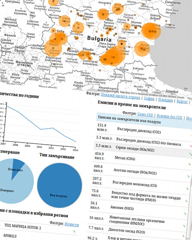This screenshot has height=240, width=192.
Task: Filter the map to Бургас
Action: click(182, 101)
